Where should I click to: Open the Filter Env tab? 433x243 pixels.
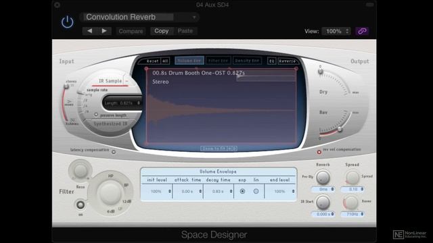(x=218, y=61)
